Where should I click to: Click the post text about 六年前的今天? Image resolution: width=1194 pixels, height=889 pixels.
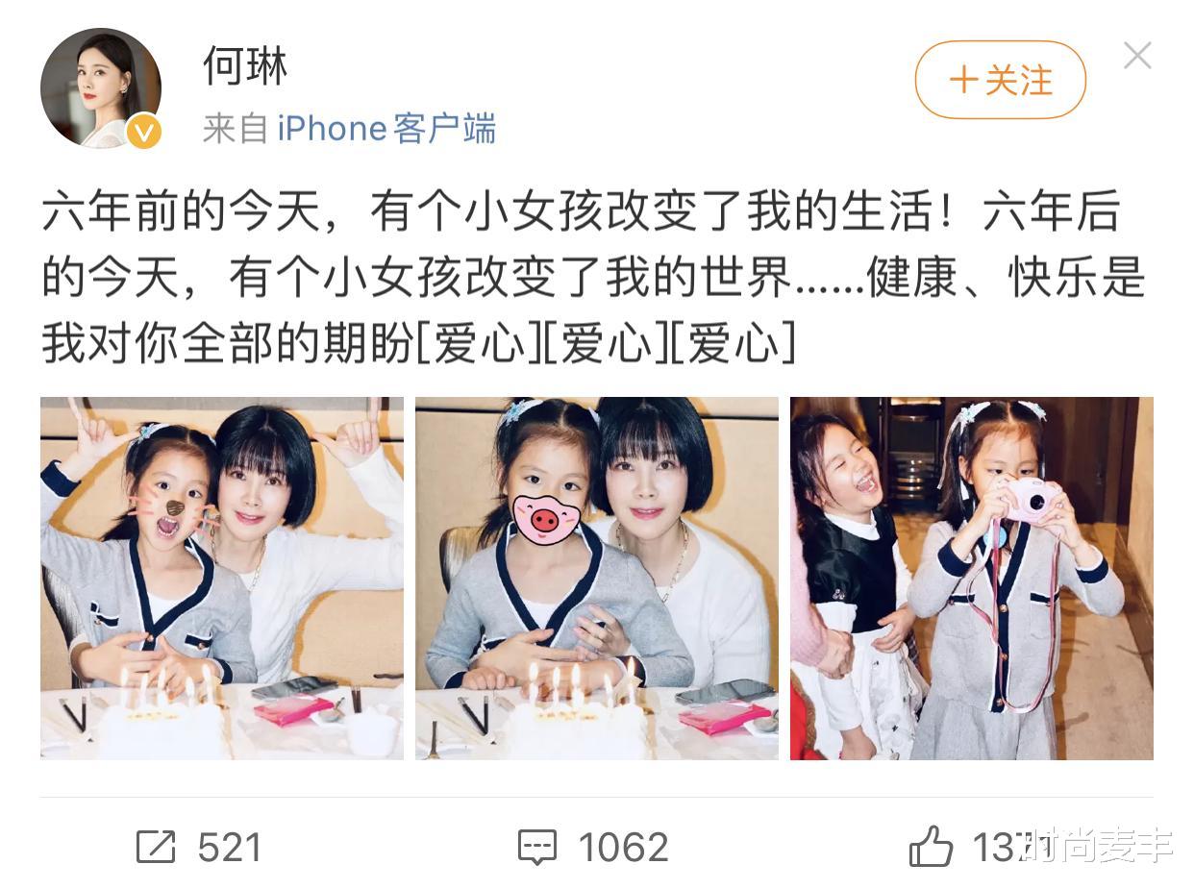pos(593,278)
